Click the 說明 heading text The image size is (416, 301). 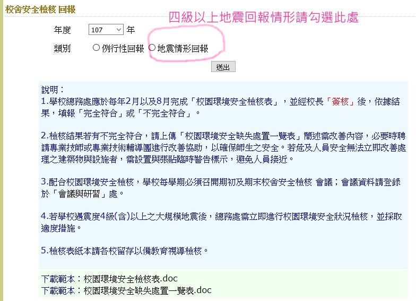coord(53,90)
